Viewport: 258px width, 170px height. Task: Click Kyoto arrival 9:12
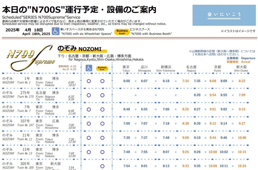point(213,123)
